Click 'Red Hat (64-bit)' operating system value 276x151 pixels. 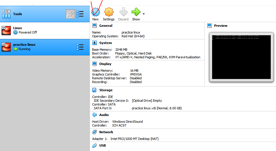tap(133, 36)
